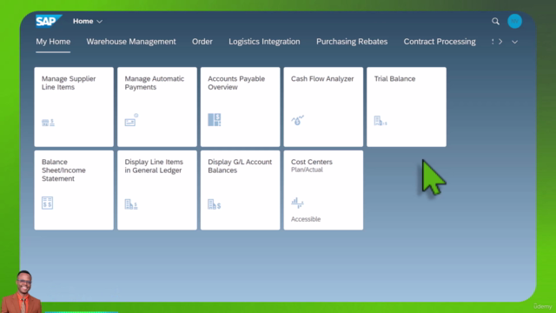Image resolution: width=556 pixels, height=313 pixels.
Task: Open Display Line Items in General Ledger tile
Action: [157, 190]
